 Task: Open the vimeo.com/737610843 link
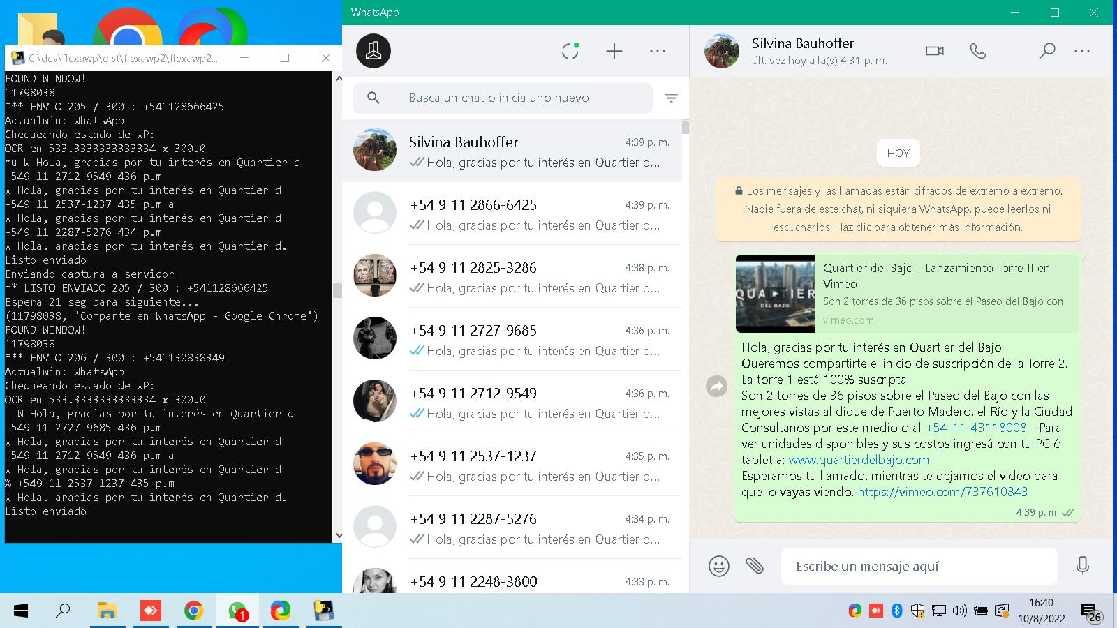point(942,492)
